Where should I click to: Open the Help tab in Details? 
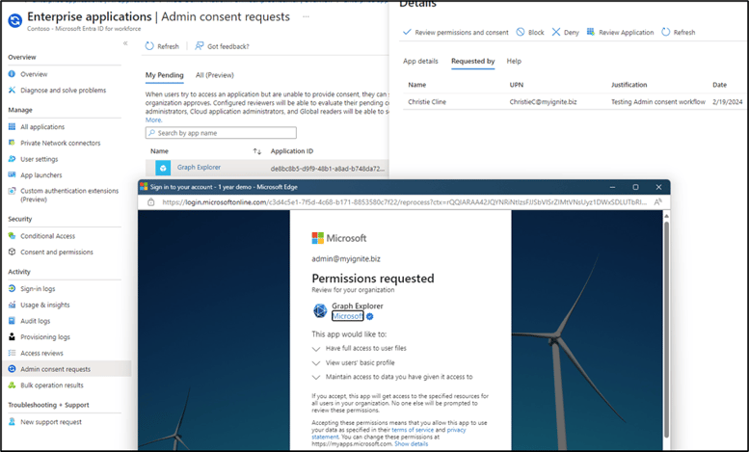514,61
